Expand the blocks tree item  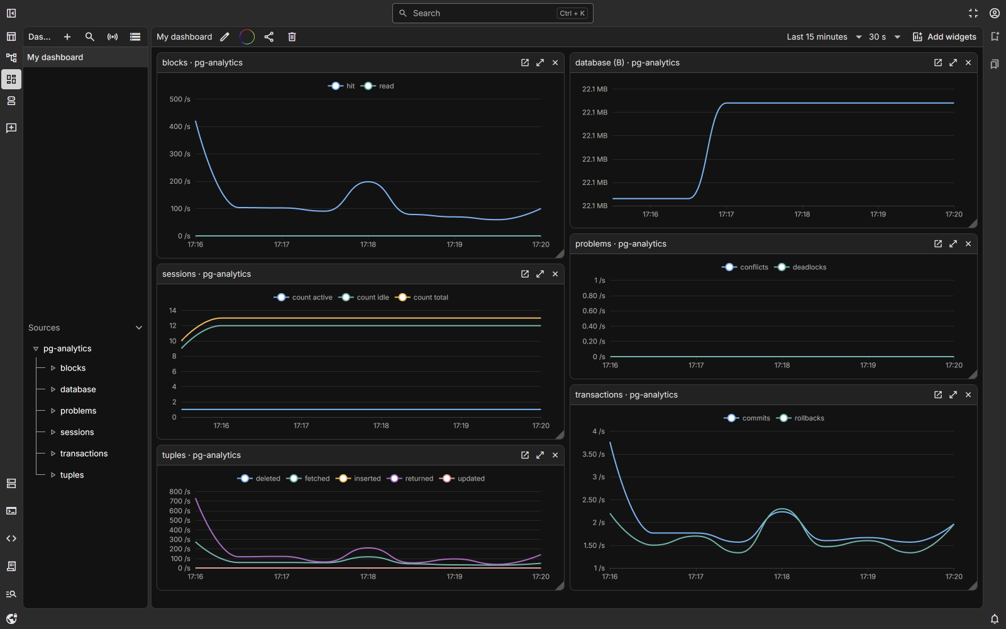coord(53,368)
